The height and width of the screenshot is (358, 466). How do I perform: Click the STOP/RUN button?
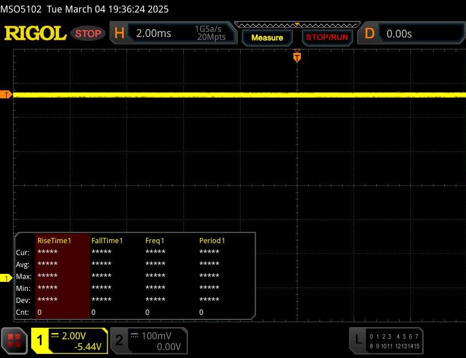[x=327, y=38]
